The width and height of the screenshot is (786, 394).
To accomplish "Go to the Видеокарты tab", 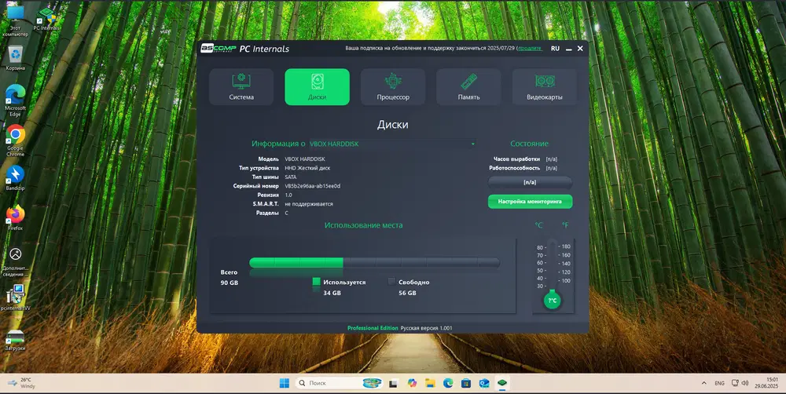I will point(545,86).
